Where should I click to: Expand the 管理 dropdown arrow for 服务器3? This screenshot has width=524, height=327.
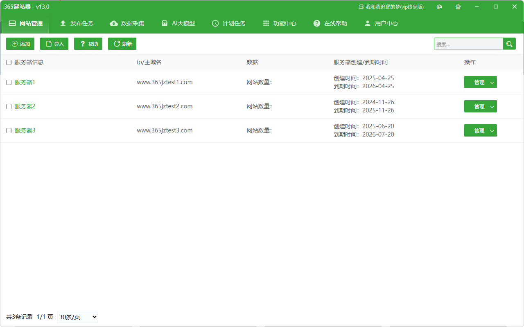tap(492, 130)
